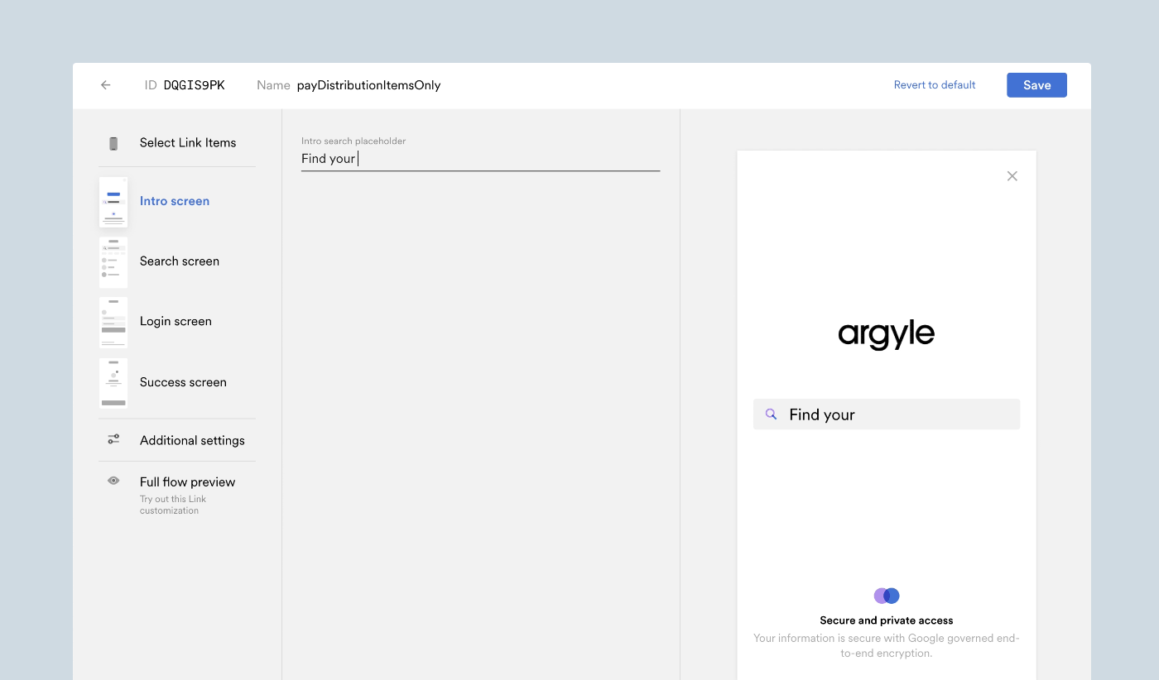Click the Success screen thumbnail
1159x680 pixels.
tap(113, 383)
